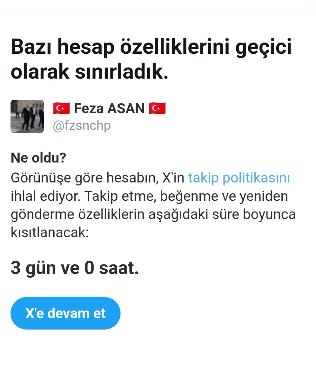Screen dimensions: 316x381
Task: Select the @fzsnchp account handle
Action: [82, 126]
